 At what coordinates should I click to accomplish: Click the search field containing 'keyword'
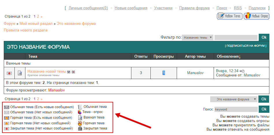tap(236, 109)
